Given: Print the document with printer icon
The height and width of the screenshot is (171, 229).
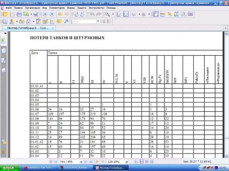Looking at the screenshot, I should [x=19, y=14].
